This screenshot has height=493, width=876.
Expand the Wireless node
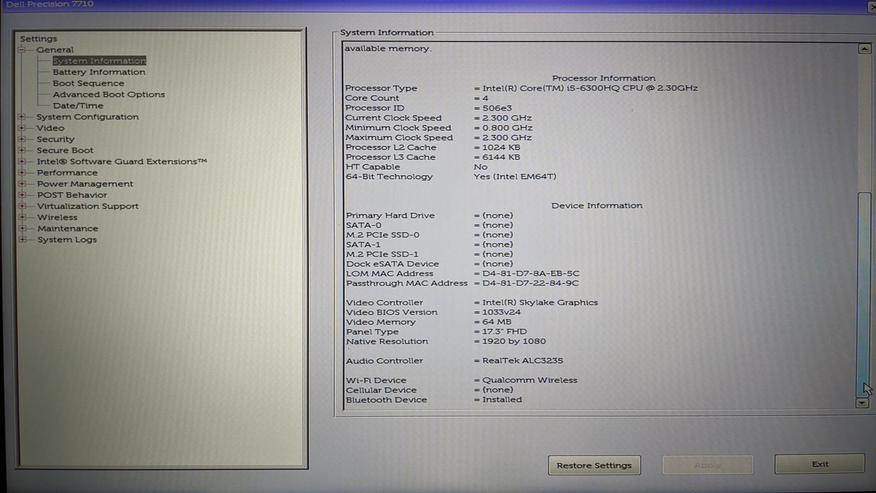[x=22, y=217]
